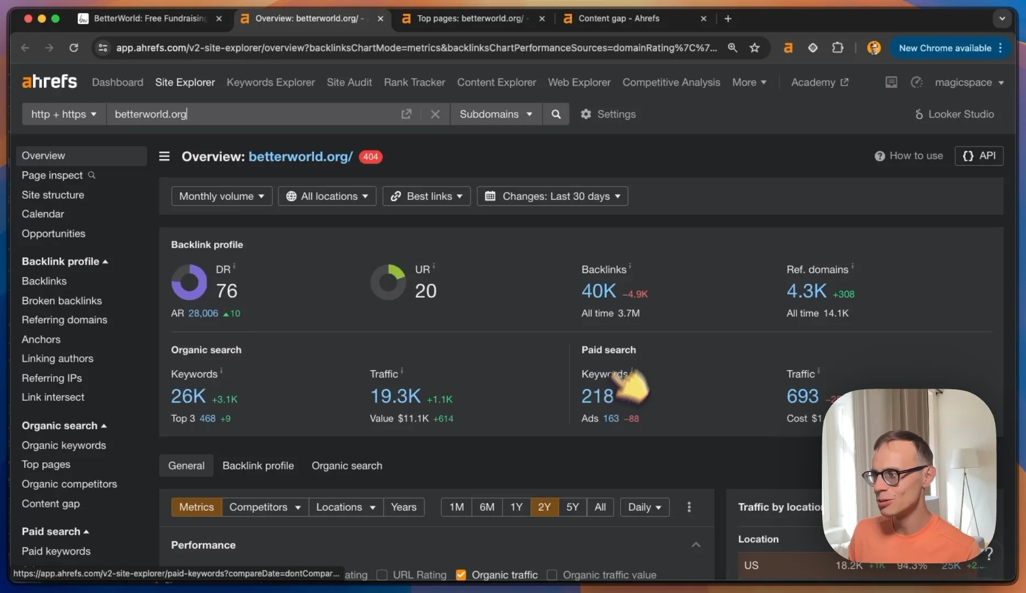Image resolution: width=1026 pixels, height=593 pixels.
Task: Enable the Organic traffic value checkbox
Action: tap(552, 575)
